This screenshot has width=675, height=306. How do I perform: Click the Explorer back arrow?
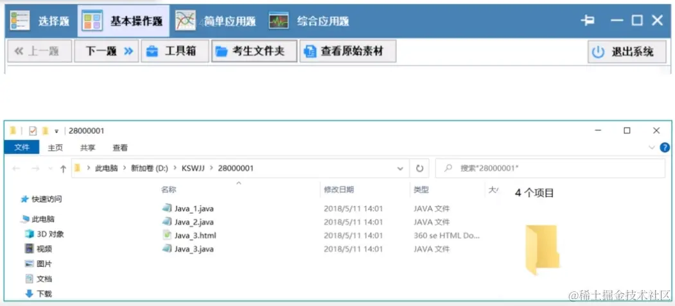pos(16,169)
